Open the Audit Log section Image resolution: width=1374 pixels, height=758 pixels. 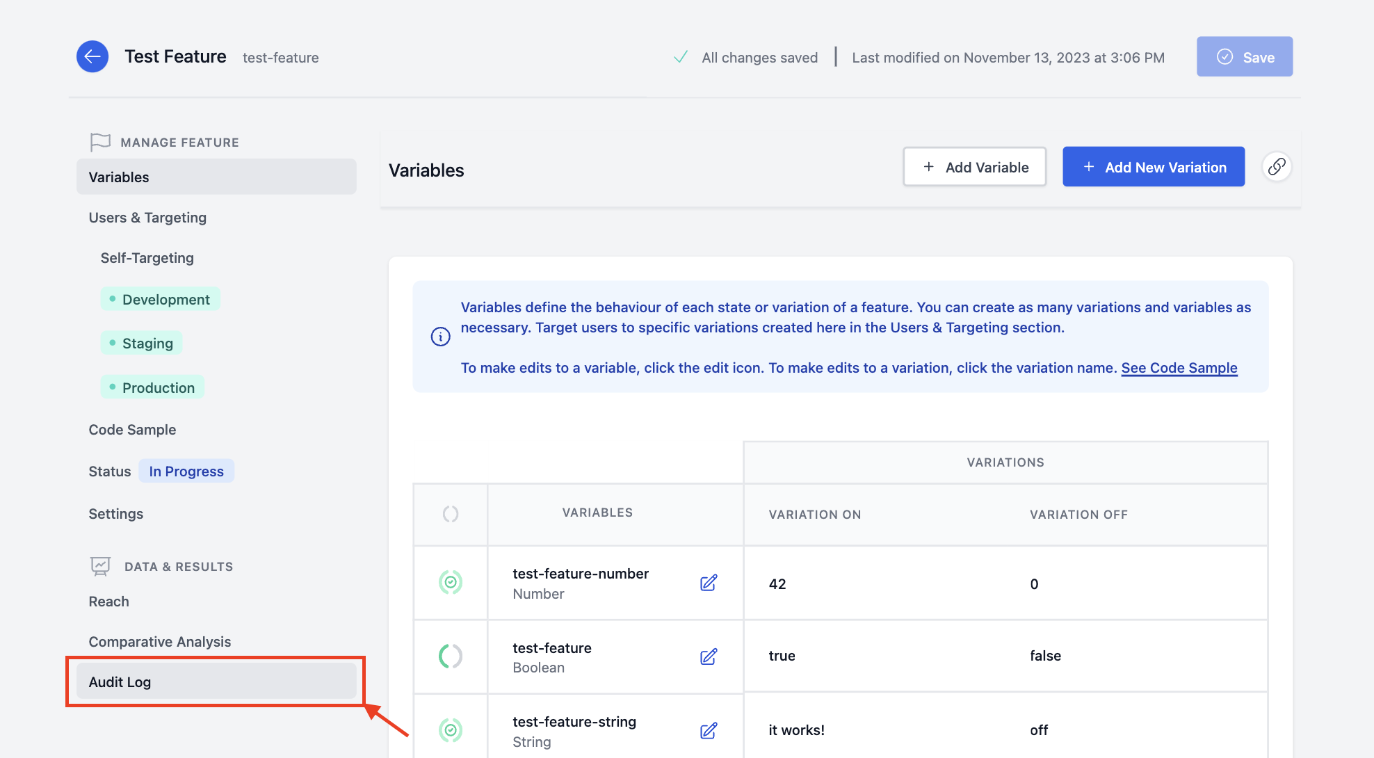(x=120, y=682)
